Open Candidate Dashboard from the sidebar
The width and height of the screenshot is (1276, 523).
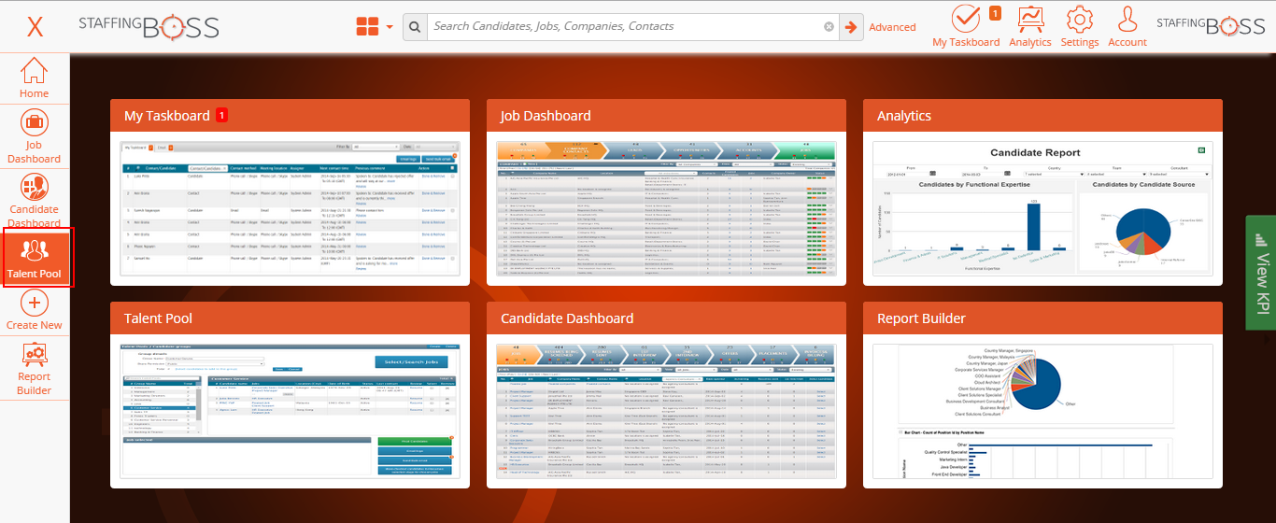pyautogui.click(x=35, y=201)
